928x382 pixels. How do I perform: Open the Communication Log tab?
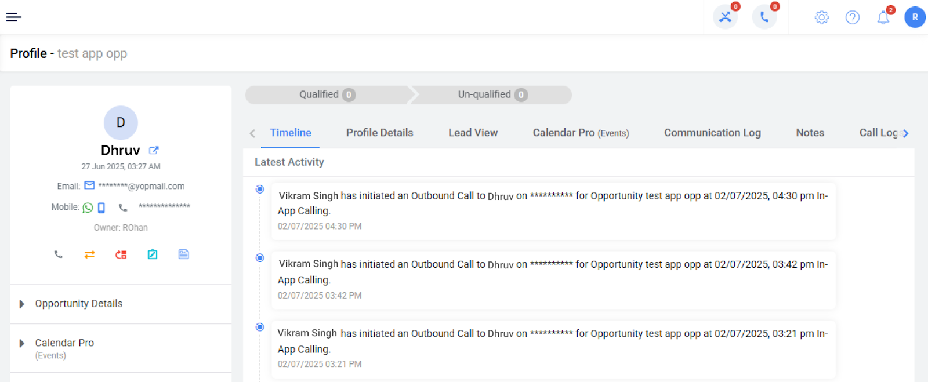(712, 133)
